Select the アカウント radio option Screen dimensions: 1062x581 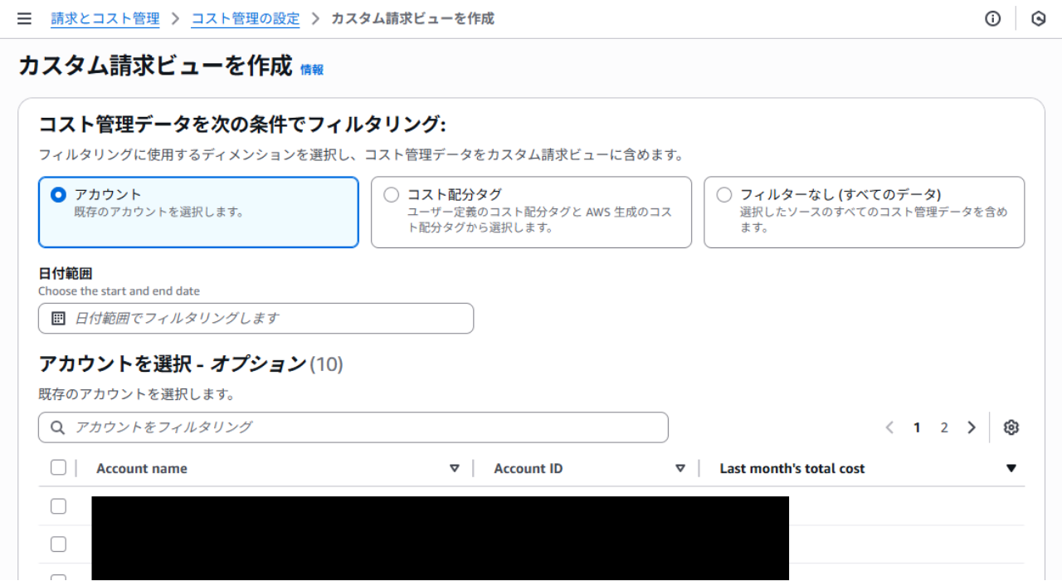(x=58, y=195)
